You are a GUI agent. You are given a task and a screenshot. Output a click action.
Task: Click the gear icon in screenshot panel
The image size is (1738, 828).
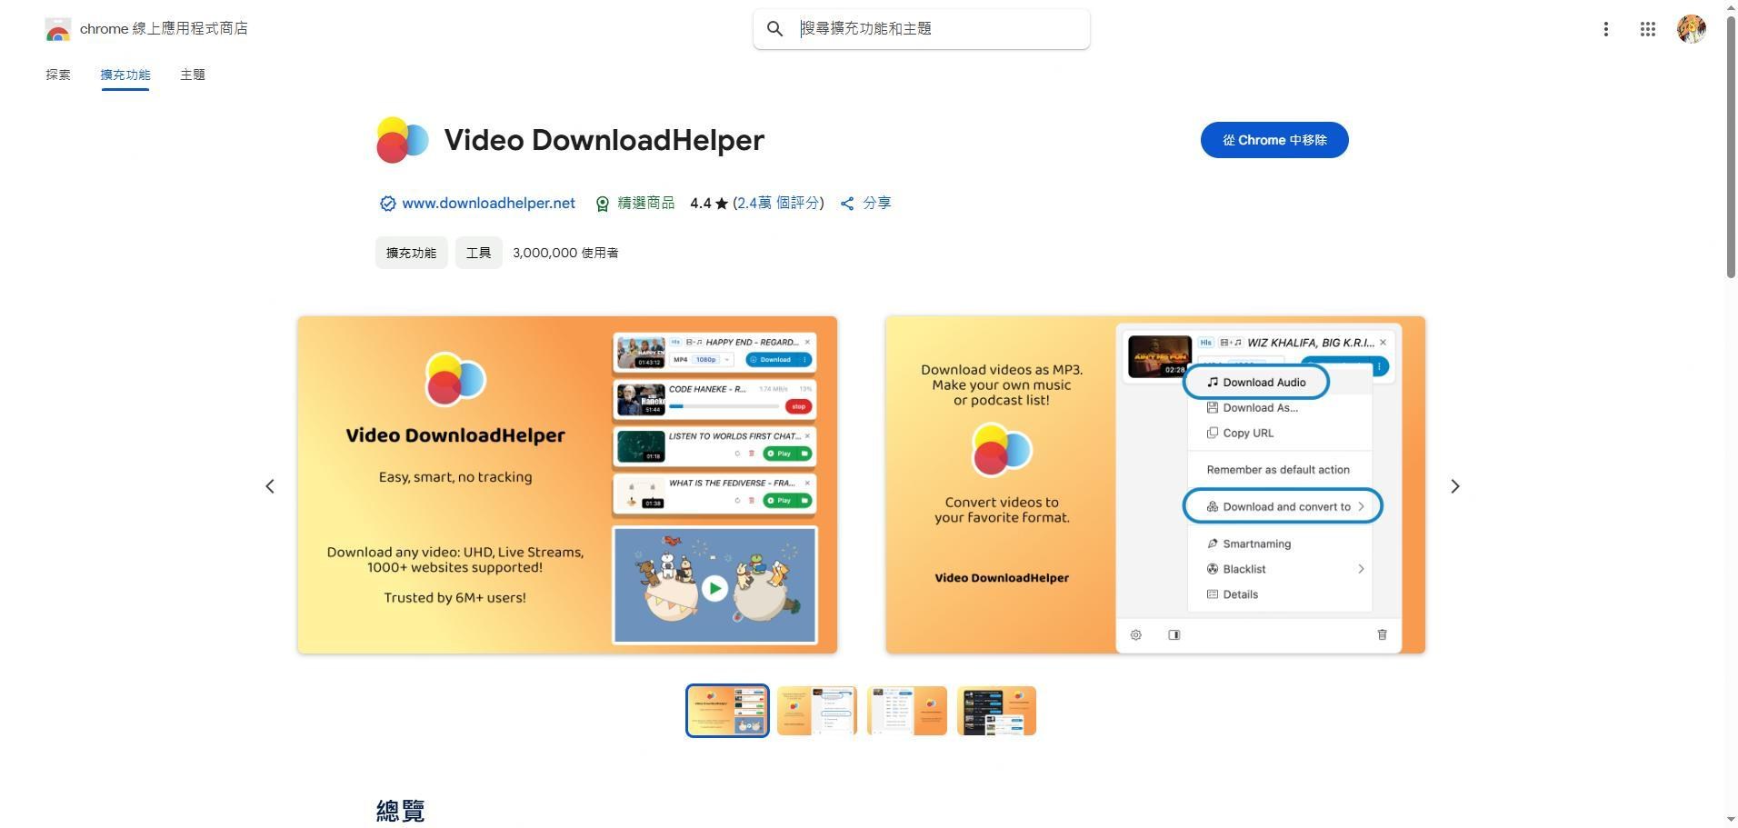click(1135, 635)
